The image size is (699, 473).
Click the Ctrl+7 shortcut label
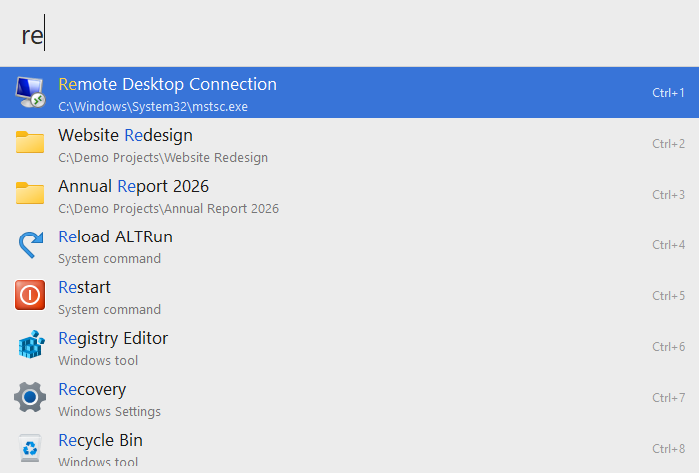[668, 397]
